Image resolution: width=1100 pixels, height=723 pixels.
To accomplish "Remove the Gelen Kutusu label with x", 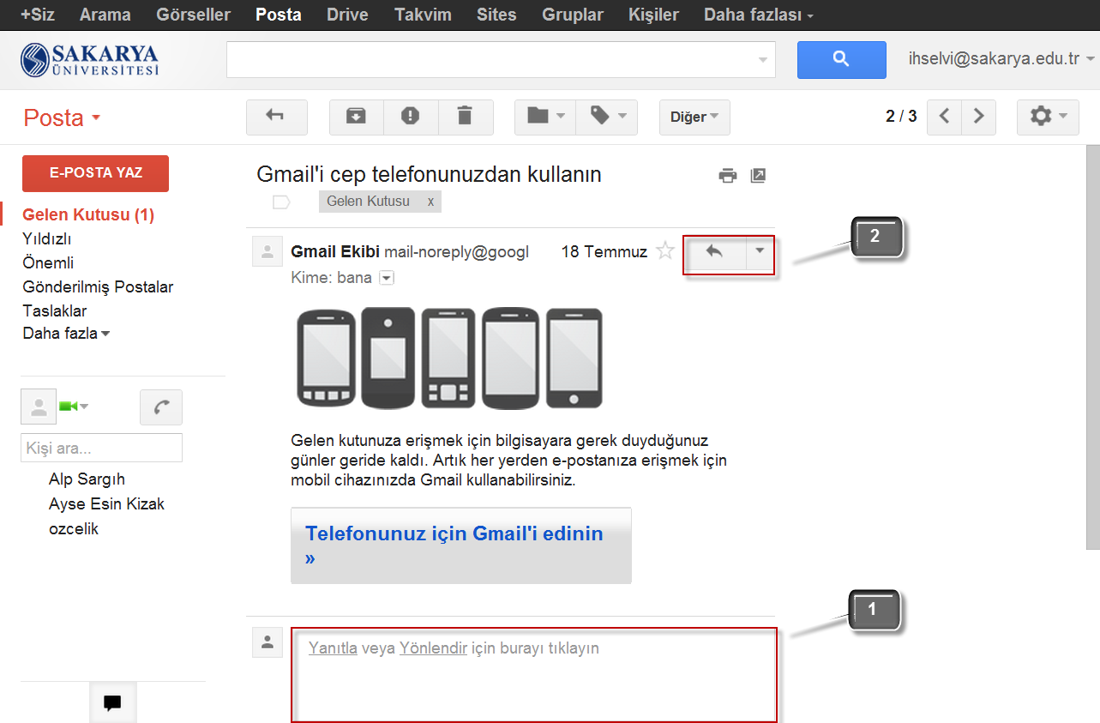I will 430,202.
